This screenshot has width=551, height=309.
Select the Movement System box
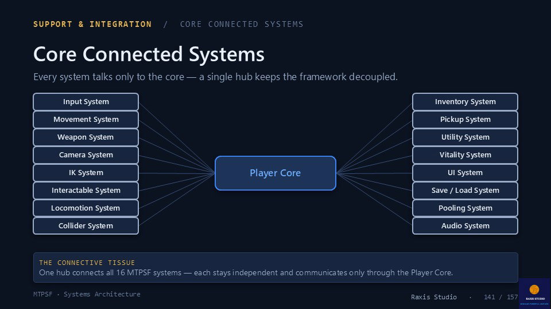point(86,120)
